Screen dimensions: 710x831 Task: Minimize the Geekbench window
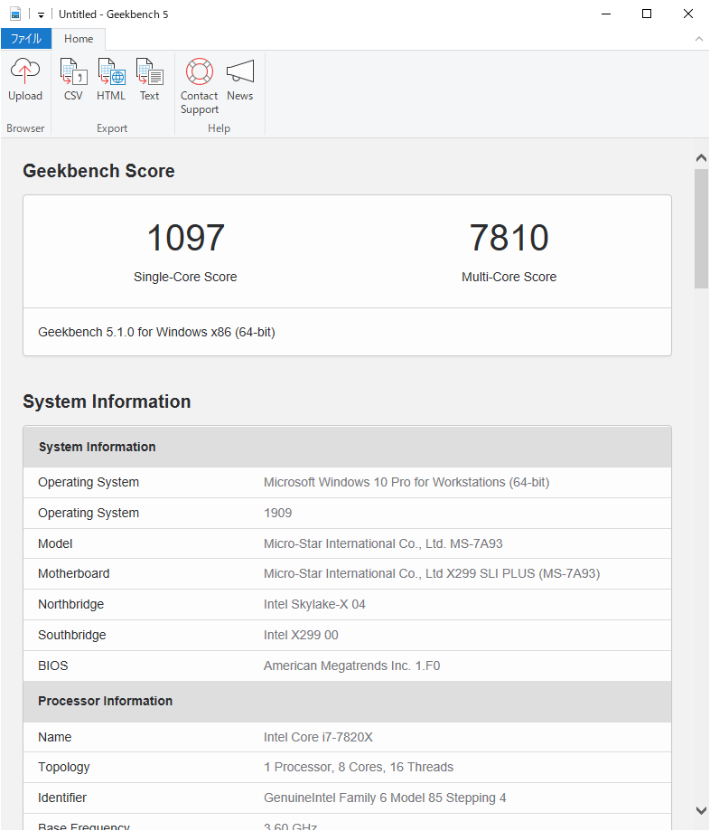pos(606,14)
